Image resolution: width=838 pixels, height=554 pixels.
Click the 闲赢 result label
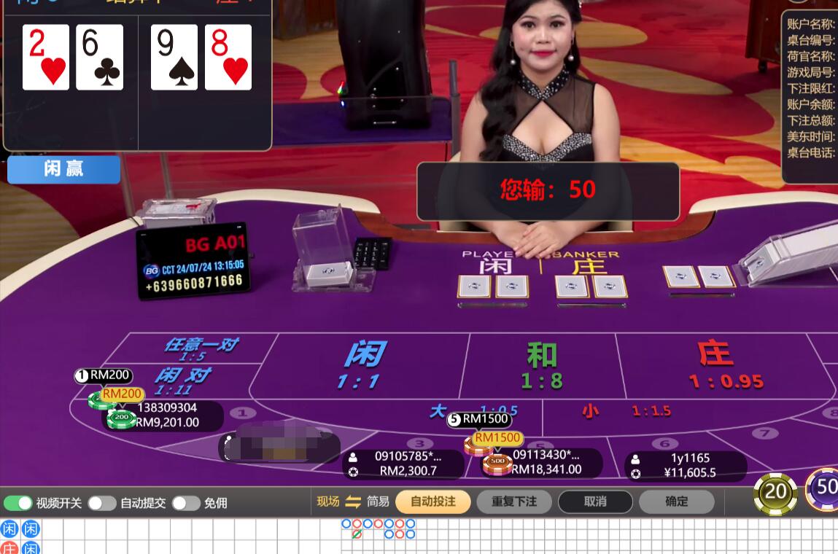(x=63, y=169)
